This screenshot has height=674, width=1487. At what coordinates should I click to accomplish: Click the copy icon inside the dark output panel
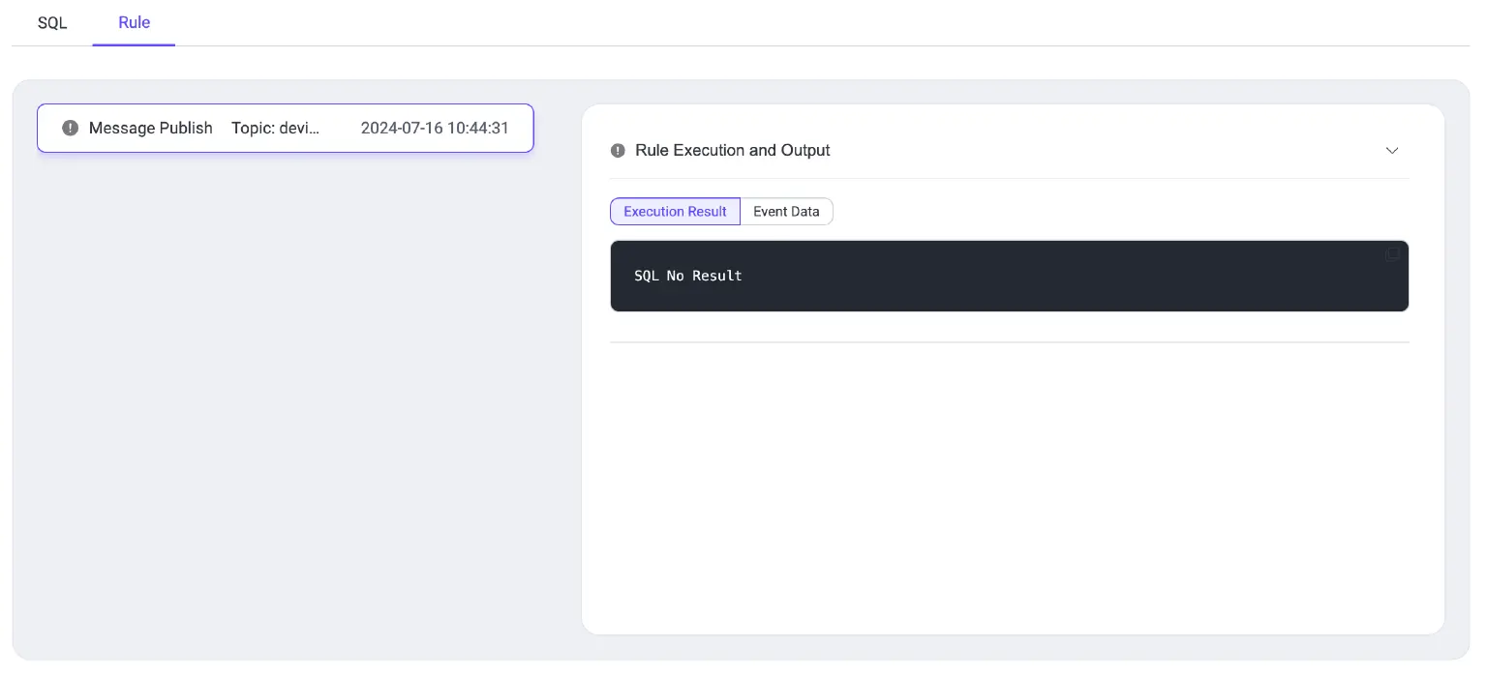point(1391,254)
